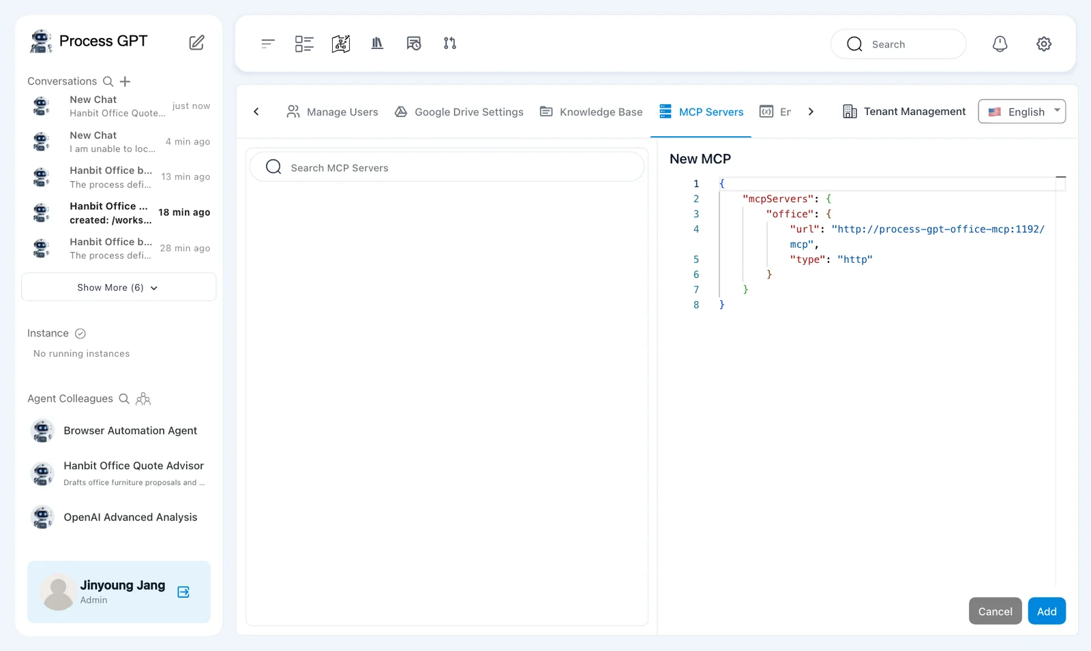Screen dimensions: 1091x651
Task: Open Tenant Management
Action: (x=904, y=112)
